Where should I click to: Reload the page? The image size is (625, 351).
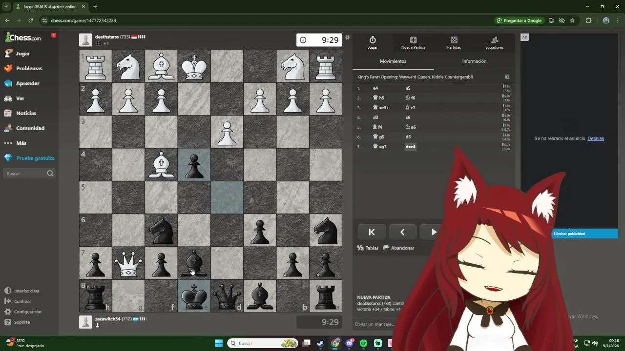[30, 20]
